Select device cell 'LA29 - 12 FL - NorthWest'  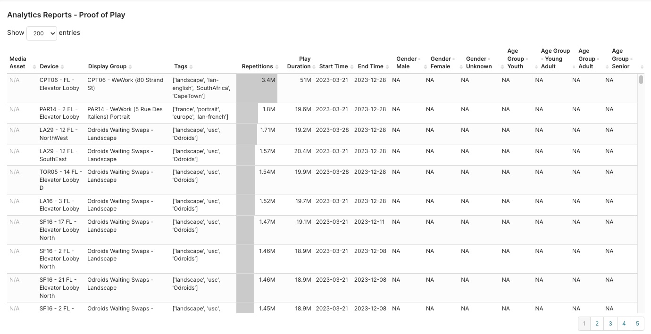point(59,134)
